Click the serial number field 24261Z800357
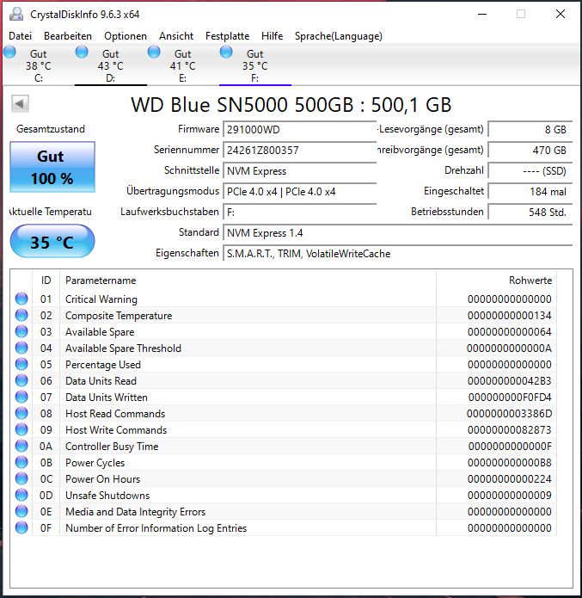 pyautogui.click(x=299, y=151)
